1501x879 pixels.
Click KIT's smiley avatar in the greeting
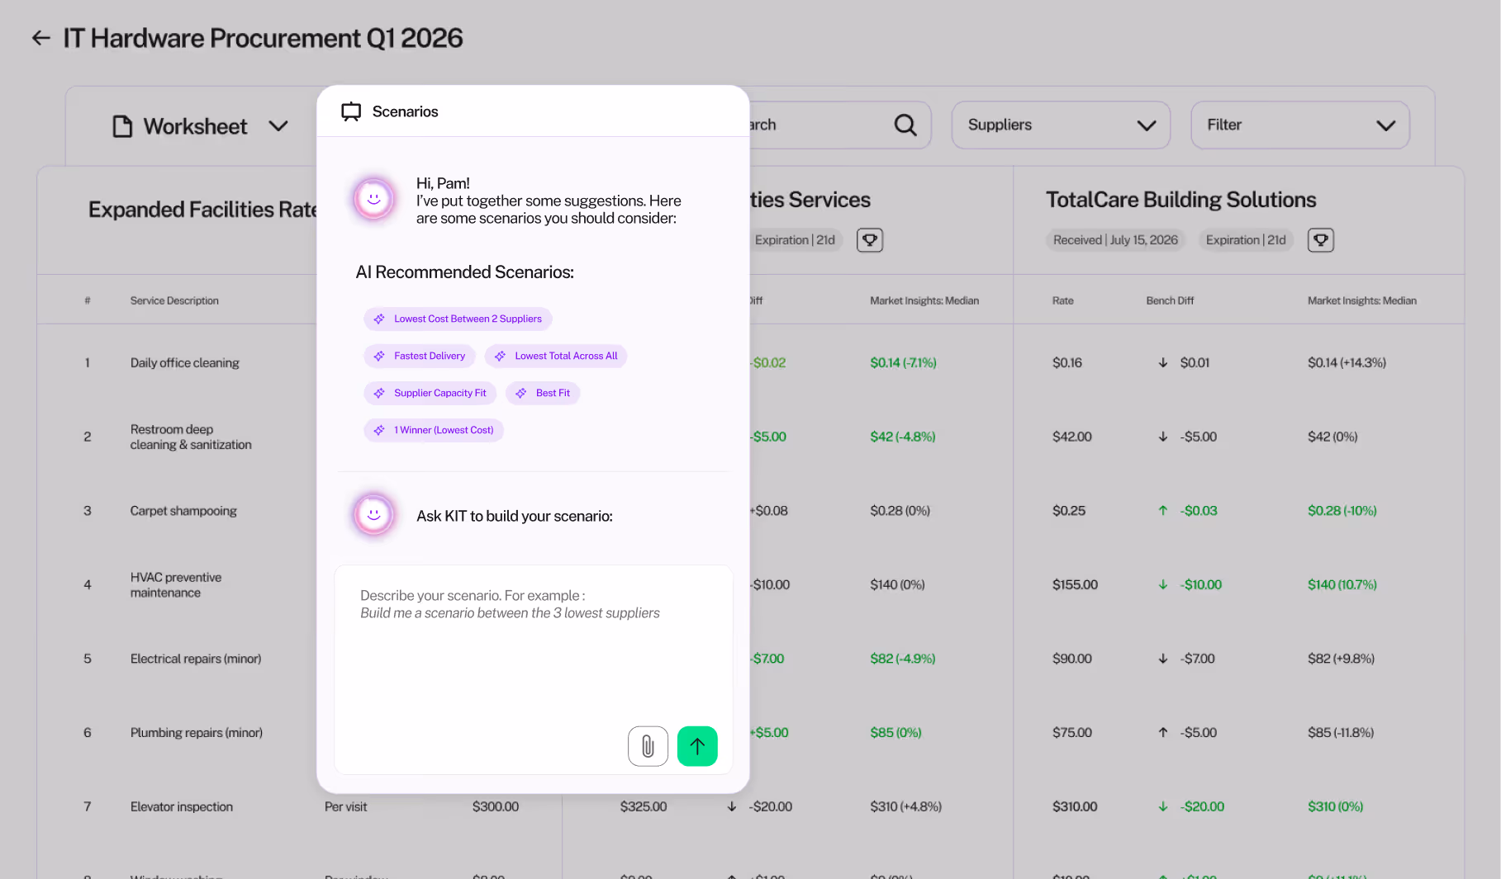coord(373,199)
